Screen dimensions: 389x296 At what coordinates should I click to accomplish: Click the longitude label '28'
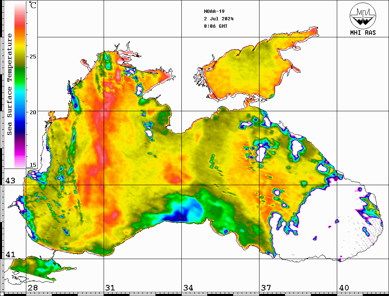coord(33,288)
